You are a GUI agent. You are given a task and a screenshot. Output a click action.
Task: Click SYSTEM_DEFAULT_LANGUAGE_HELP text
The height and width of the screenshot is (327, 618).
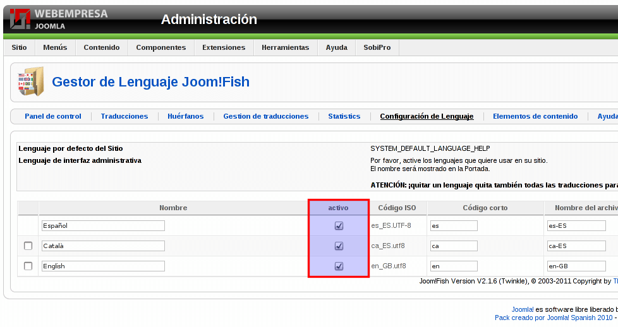tap(430, 148)
